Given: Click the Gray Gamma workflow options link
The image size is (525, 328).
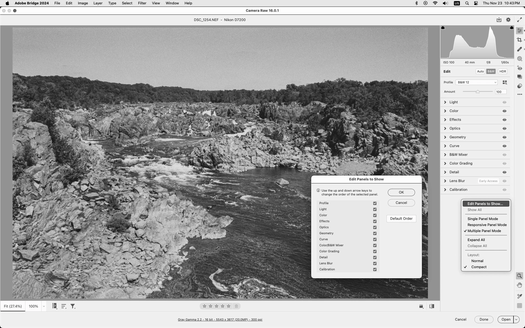Looking at the screenshot, I should (220, 320).
